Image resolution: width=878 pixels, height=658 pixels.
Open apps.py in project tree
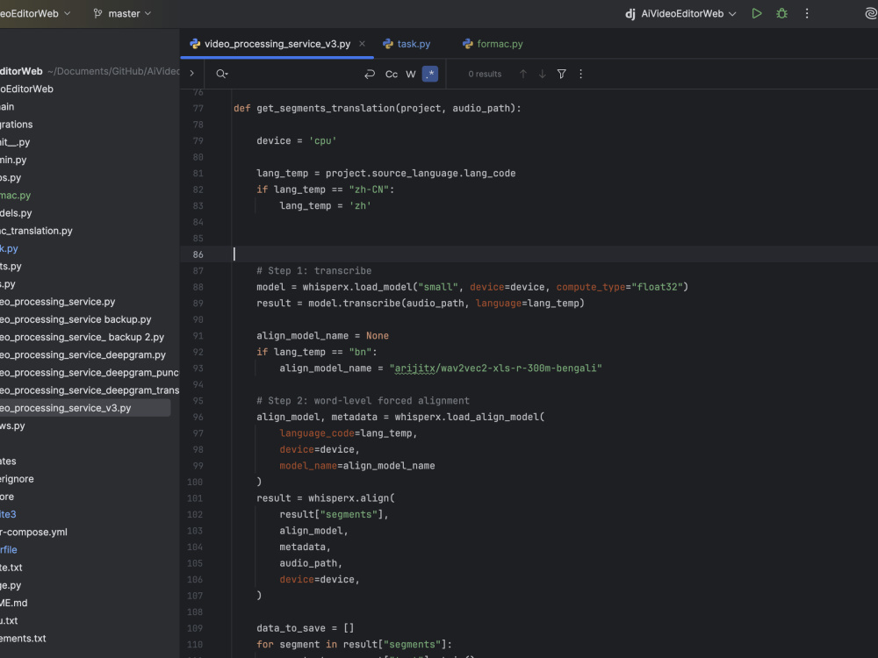click(x=11, y=177)
